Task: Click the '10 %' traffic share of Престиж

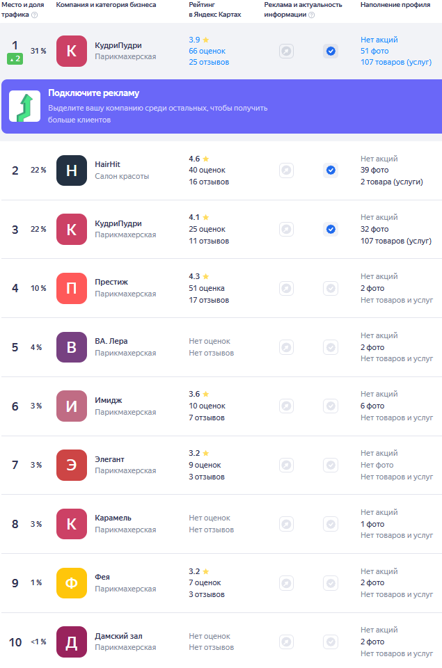Action: (38, 288)
